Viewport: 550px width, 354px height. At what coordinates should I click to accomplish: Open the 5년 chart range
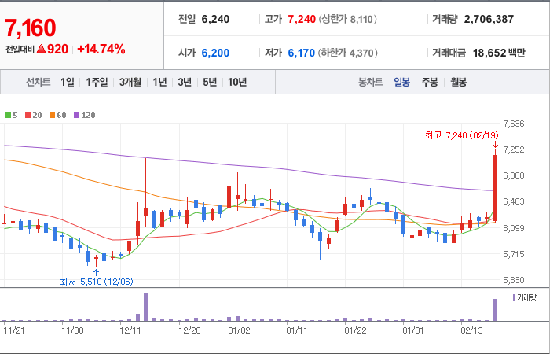(210, 82)
